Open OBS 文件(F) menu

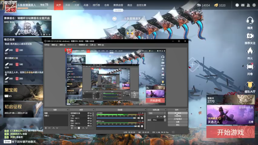click(47, 45)
